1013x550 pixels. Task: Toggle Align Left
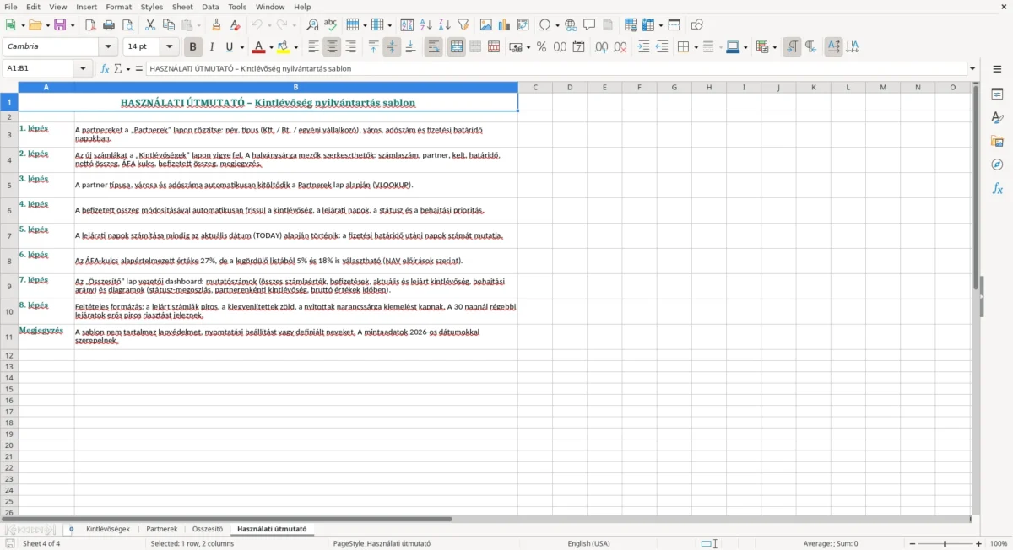coord(314,47)
